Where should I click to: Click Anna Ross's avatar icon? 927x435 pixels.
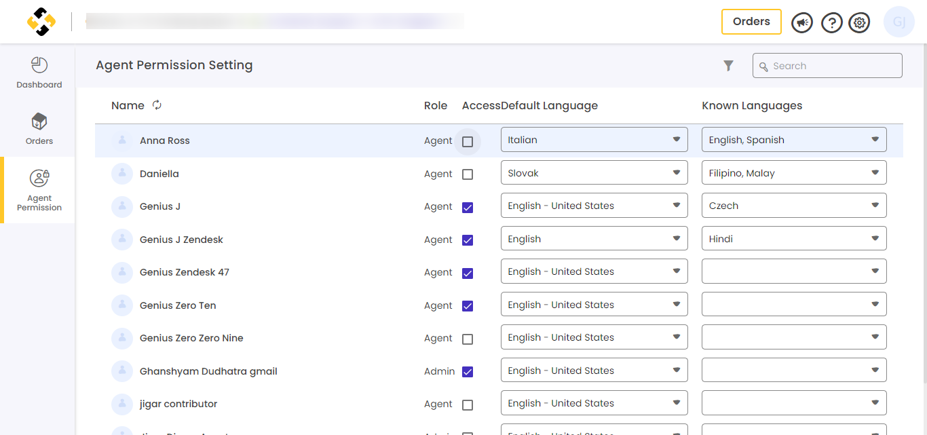[x=122, y=140]
